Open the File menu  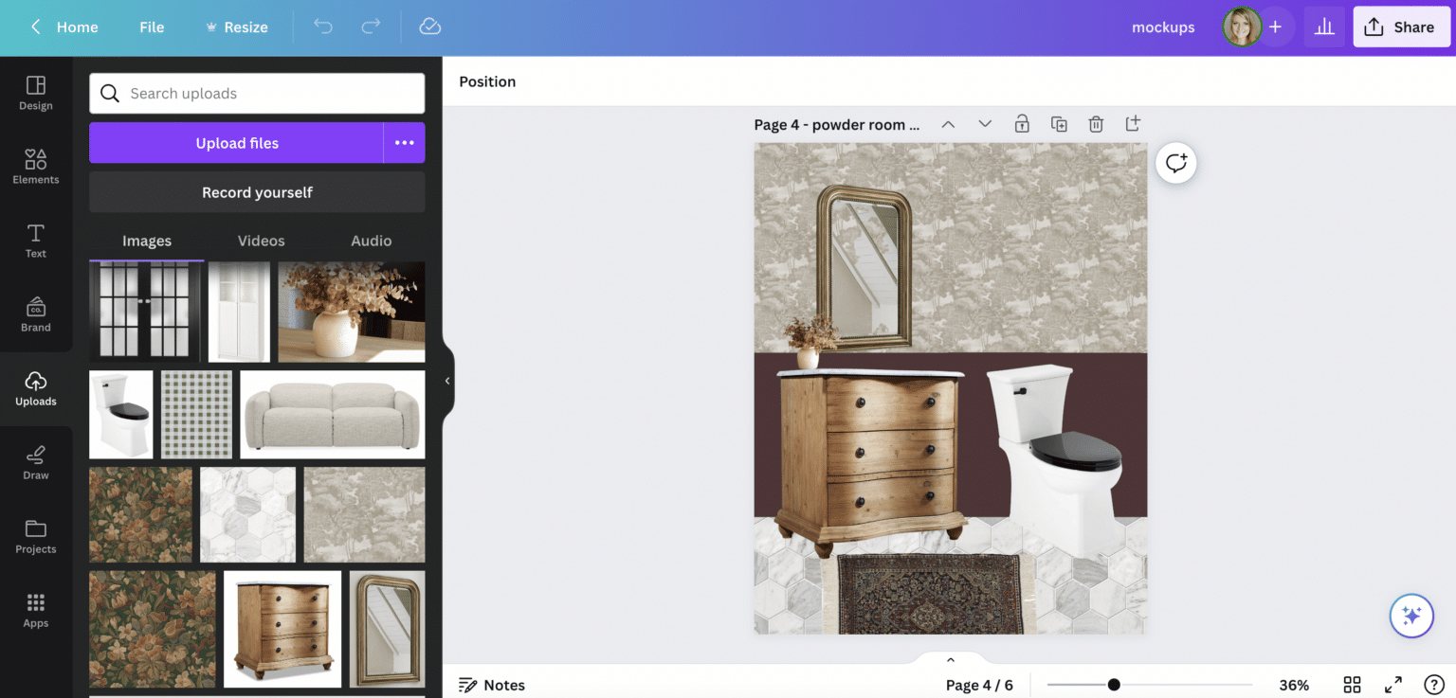(x=152, y=27)
